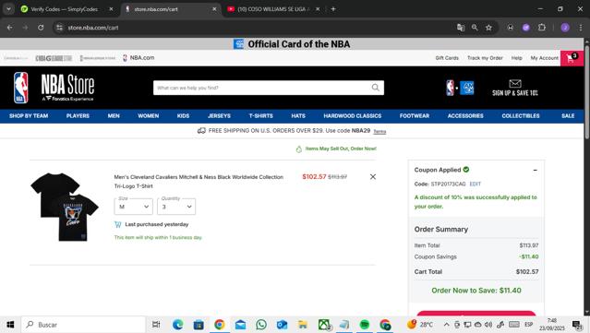Open T-SHIRTS menu
This screenshot has width=590, height=333.
click(x=260, y=115)
